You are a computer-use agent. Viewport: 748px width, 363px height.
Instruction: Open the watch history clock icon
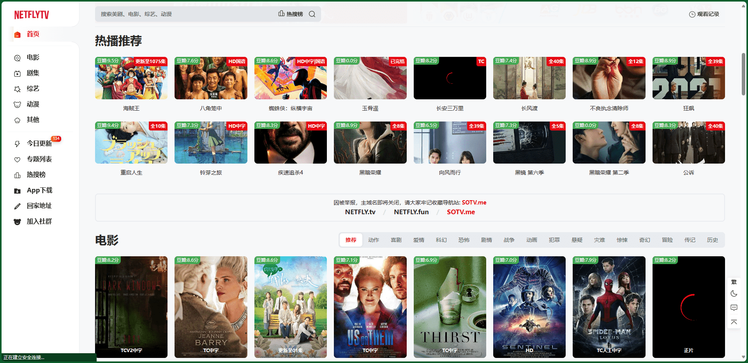pyautogui.click(x=692, y=14)
